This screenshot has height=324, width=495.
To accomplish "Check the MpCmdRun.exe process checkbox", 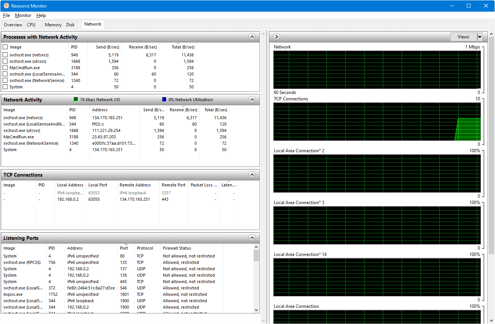I will click(5, 68).
